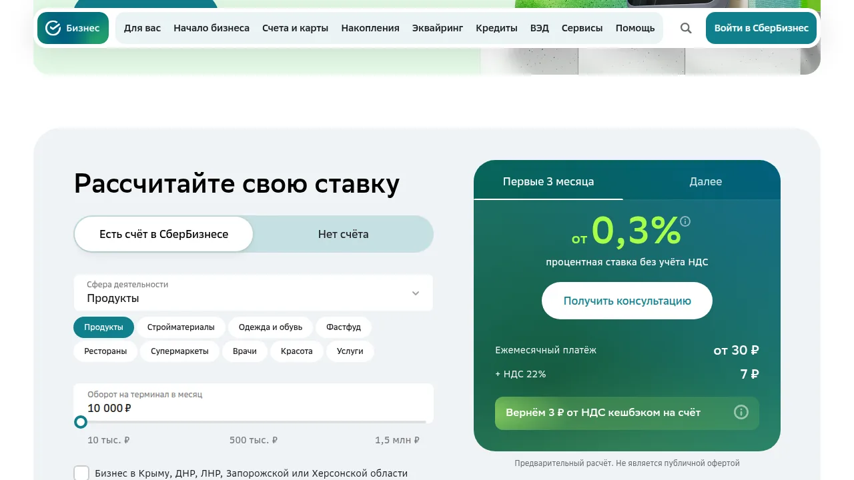
Task: Open the site search magnifier icon
Action: point(686,28)
